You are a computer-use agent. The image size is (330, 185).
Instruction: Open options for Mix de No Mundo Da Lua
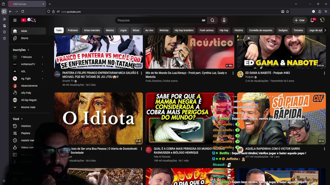233,73
